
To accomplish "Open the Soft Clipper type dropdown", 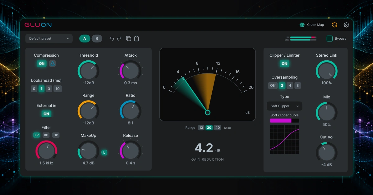I will 284,106.
